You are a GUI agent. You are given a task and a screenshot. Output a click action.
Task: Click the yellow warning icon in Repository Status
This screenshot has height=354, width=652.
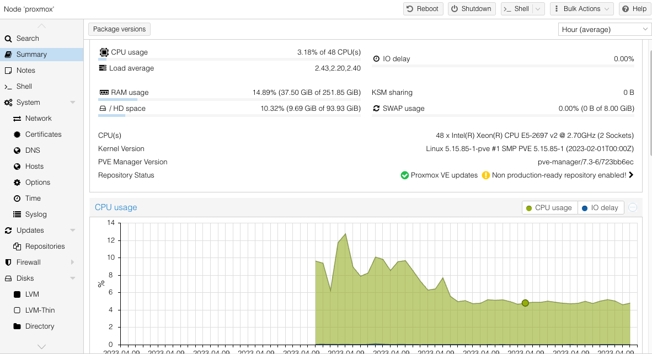coord(485,175)
